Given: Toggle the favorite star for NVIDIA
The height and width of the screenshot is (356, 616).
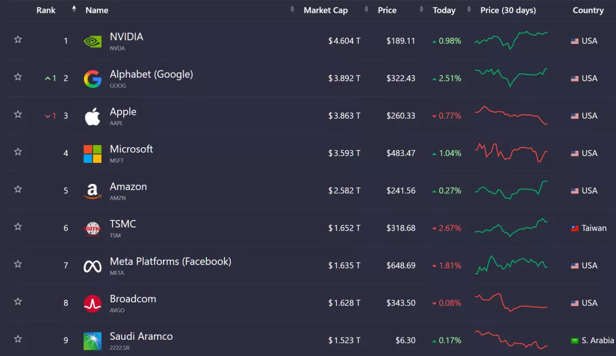Looking at the screenshot, I should (x=18, y=40).
